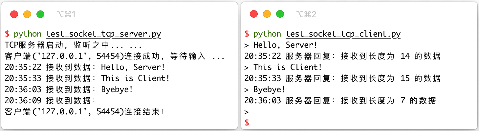Click the ⌥⌘2 window title label
Viewport: 479px width, 131px height.
[306, 14]
